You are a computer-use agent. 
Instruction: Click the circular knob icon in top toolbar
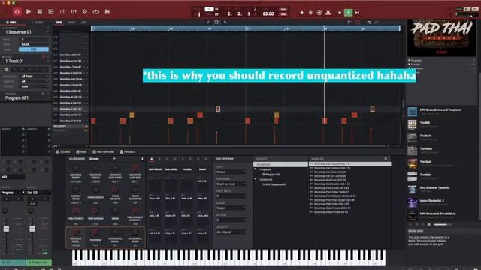[85, 12]
